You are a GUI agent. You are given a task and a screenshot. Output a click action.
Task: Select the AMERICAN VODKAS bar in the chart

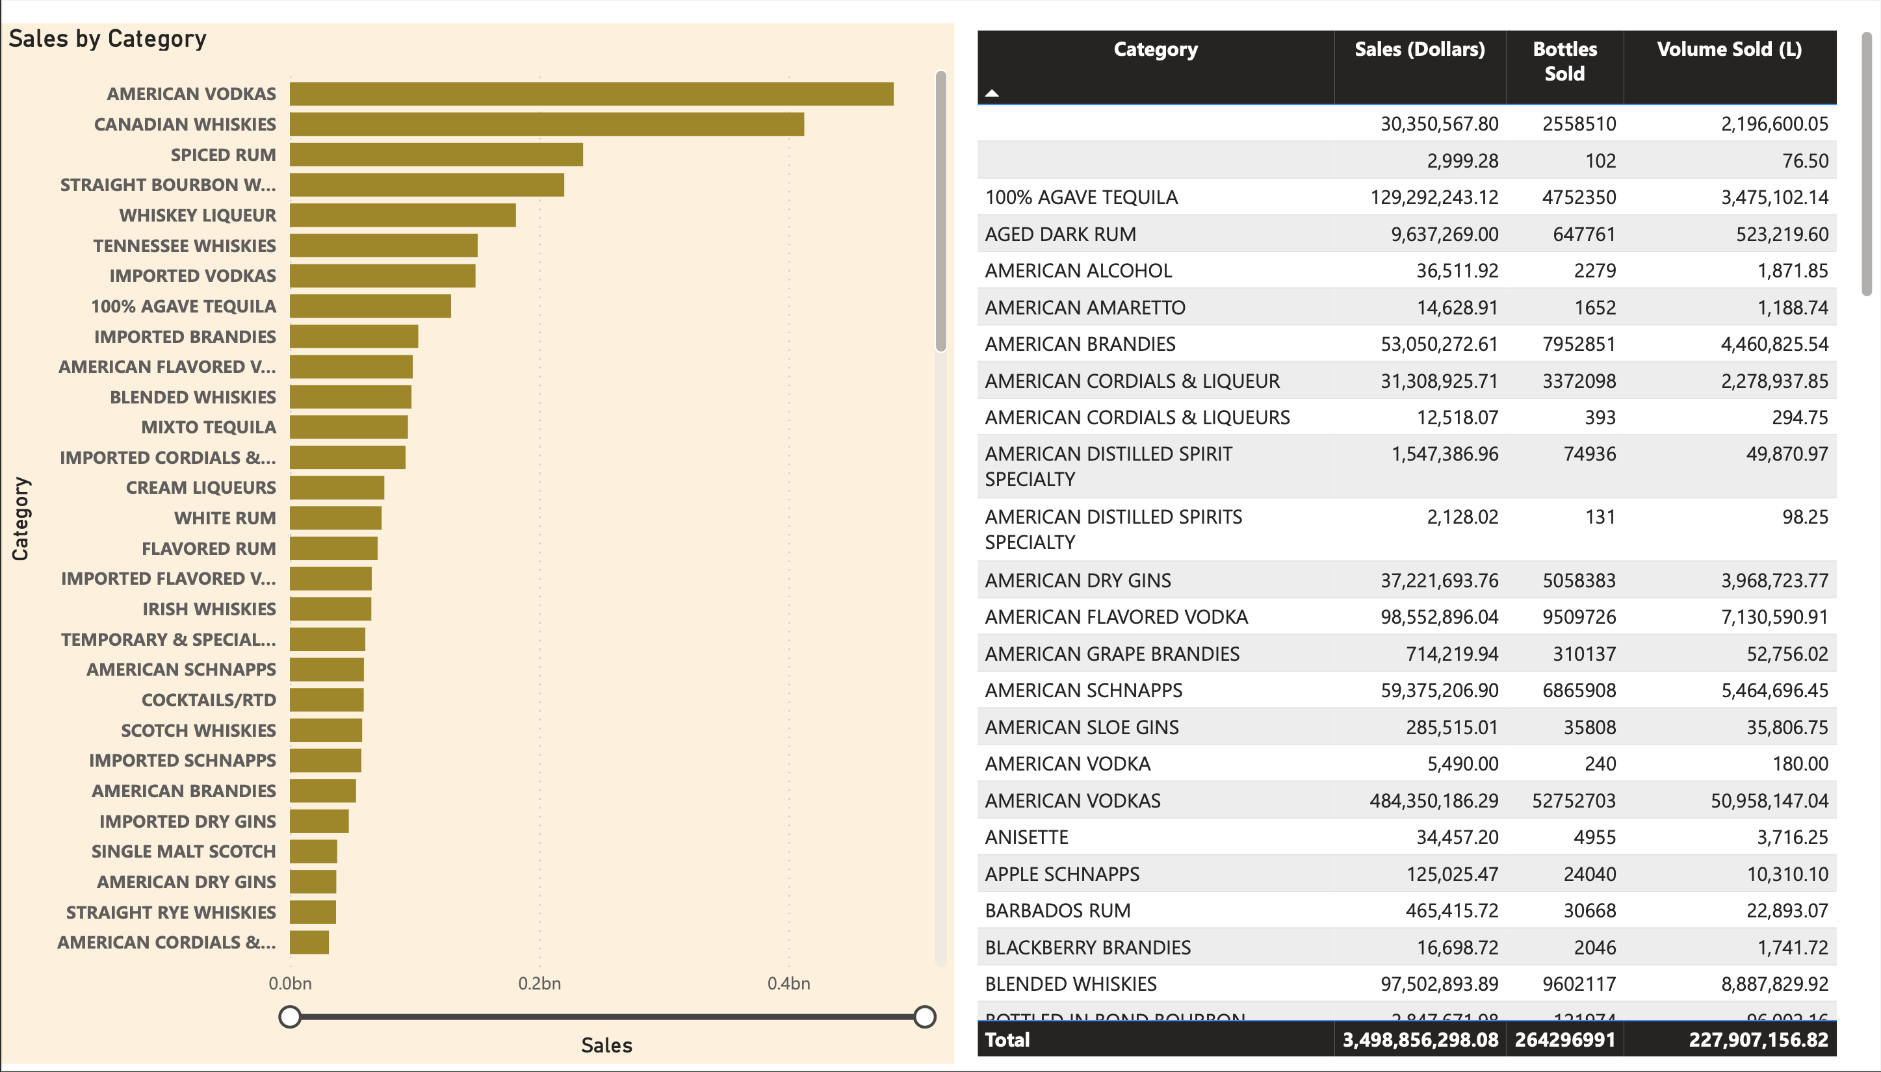point(589,94)
